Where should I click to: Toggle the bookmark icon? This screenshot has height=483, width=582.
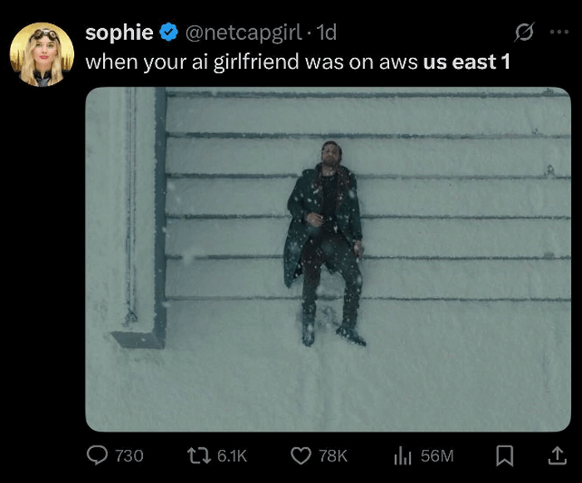pyautogui.click(x=505, y=456)
